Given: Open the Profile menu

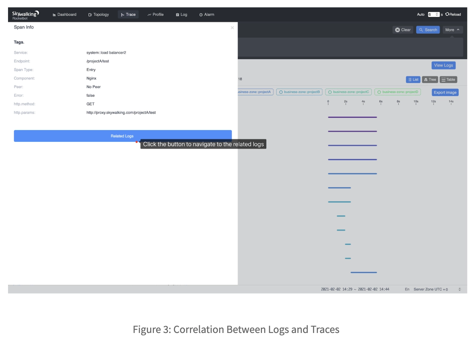Looking at the screenshot, I should point(156,15).
